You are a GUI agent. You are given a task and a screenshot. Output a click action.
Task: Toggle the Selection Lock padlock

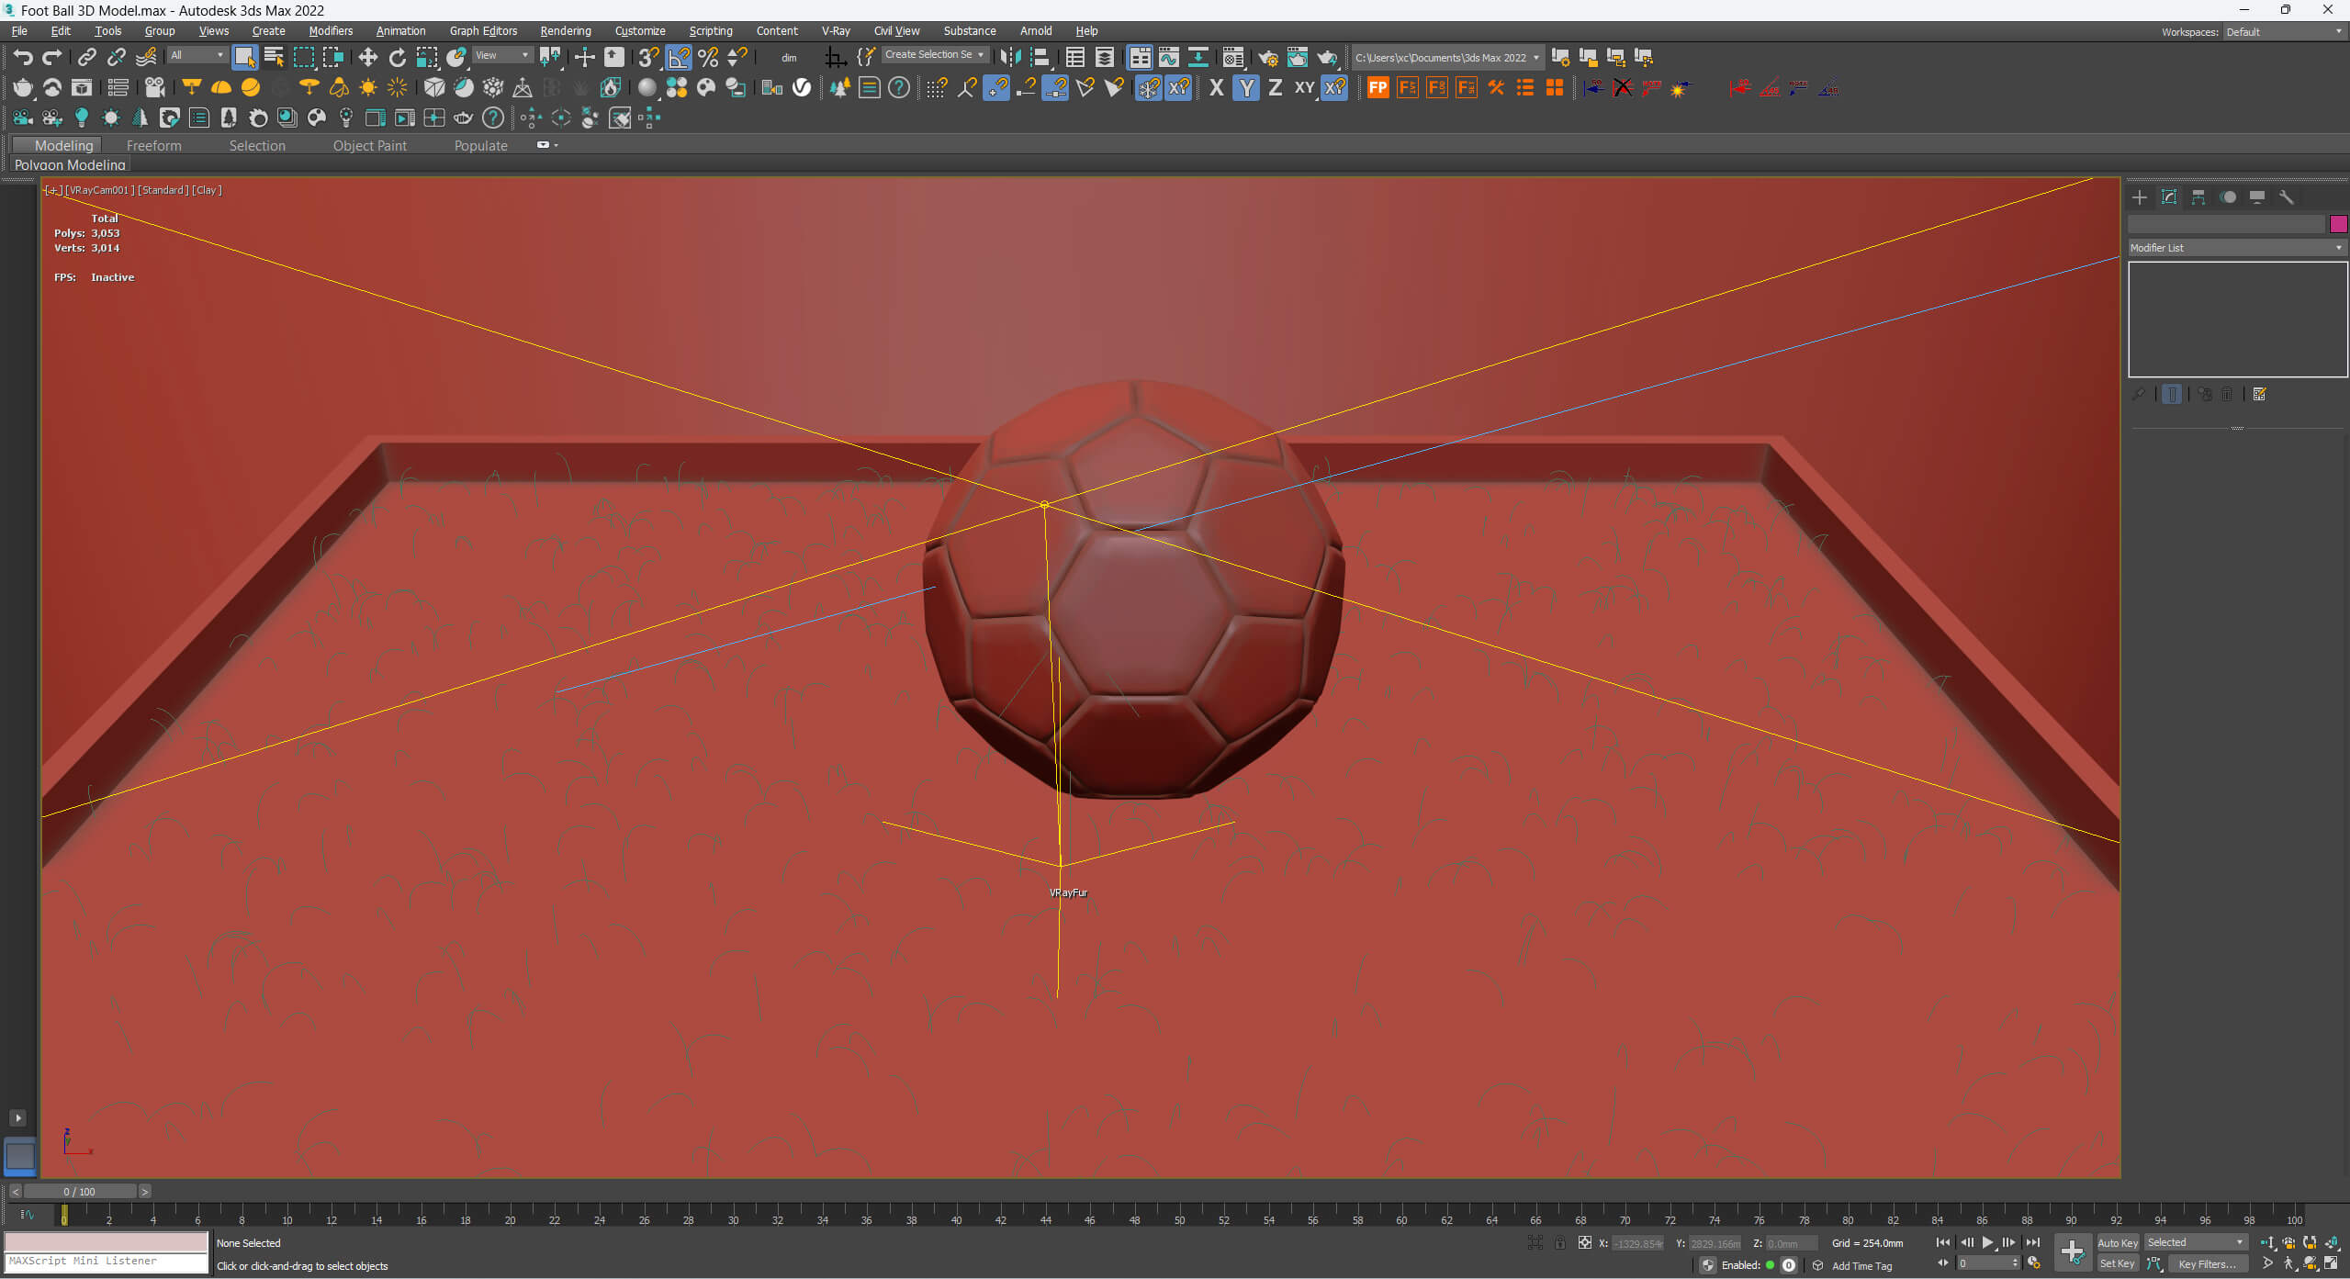pyautogui.click(x=1559, y=1243)
